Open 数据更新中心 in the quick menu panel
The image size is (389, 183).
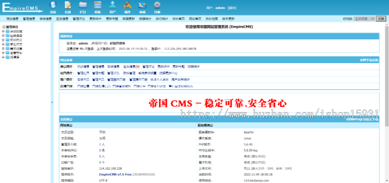click(168, 73)
